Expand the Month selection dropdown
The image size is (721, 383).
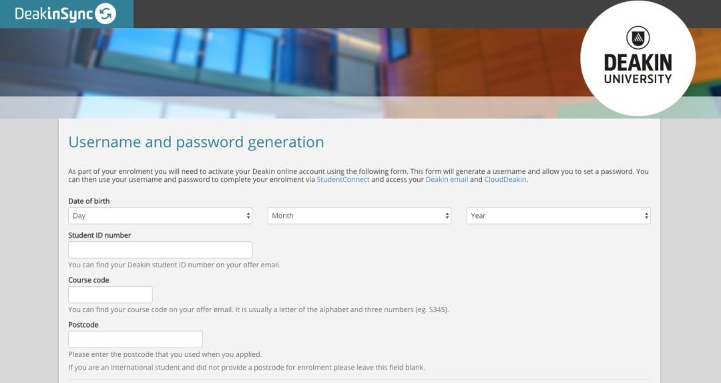359,216
